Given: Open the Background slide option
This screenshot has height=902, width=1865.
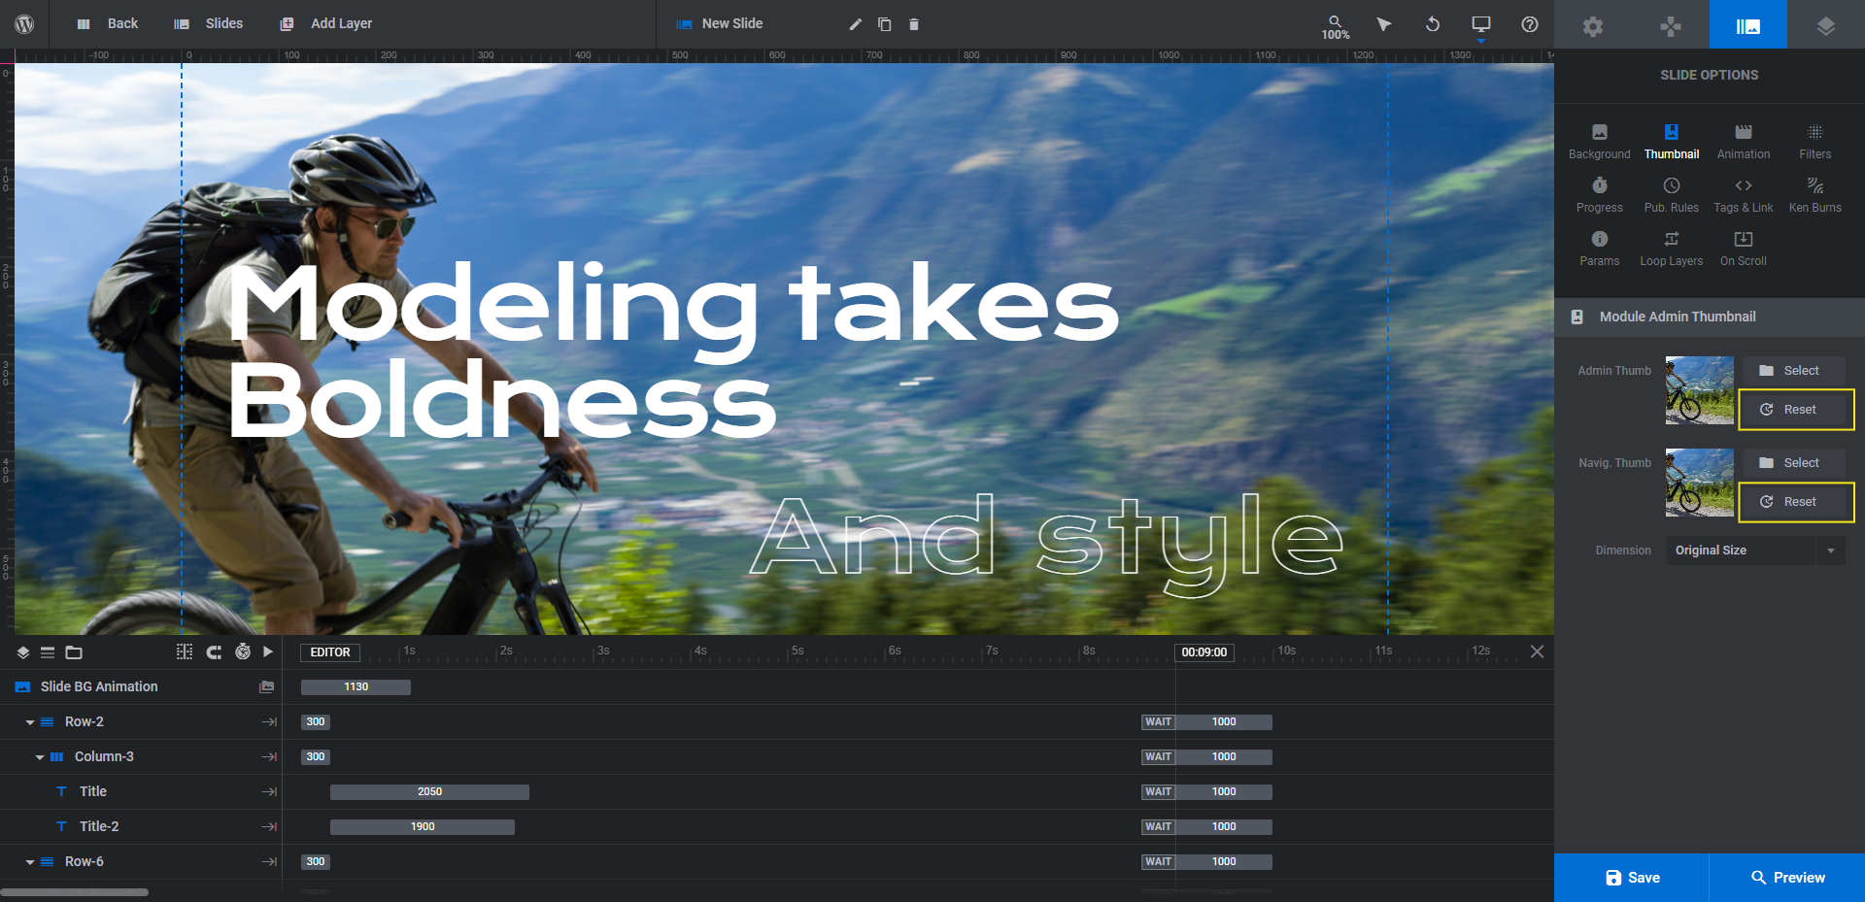Looking at the screenshot, I should click(x=1600, y=142).
